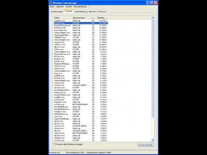The image size is (207, 155).
Task: Switch to the Prozesse tab
Action: pyautogui.click(x=69, y=11)
